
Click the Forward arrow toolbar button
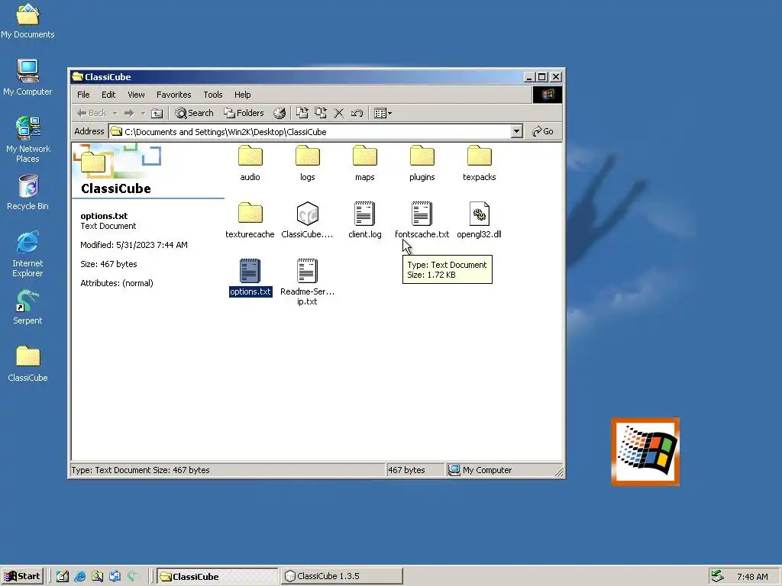tap(129, 113)
